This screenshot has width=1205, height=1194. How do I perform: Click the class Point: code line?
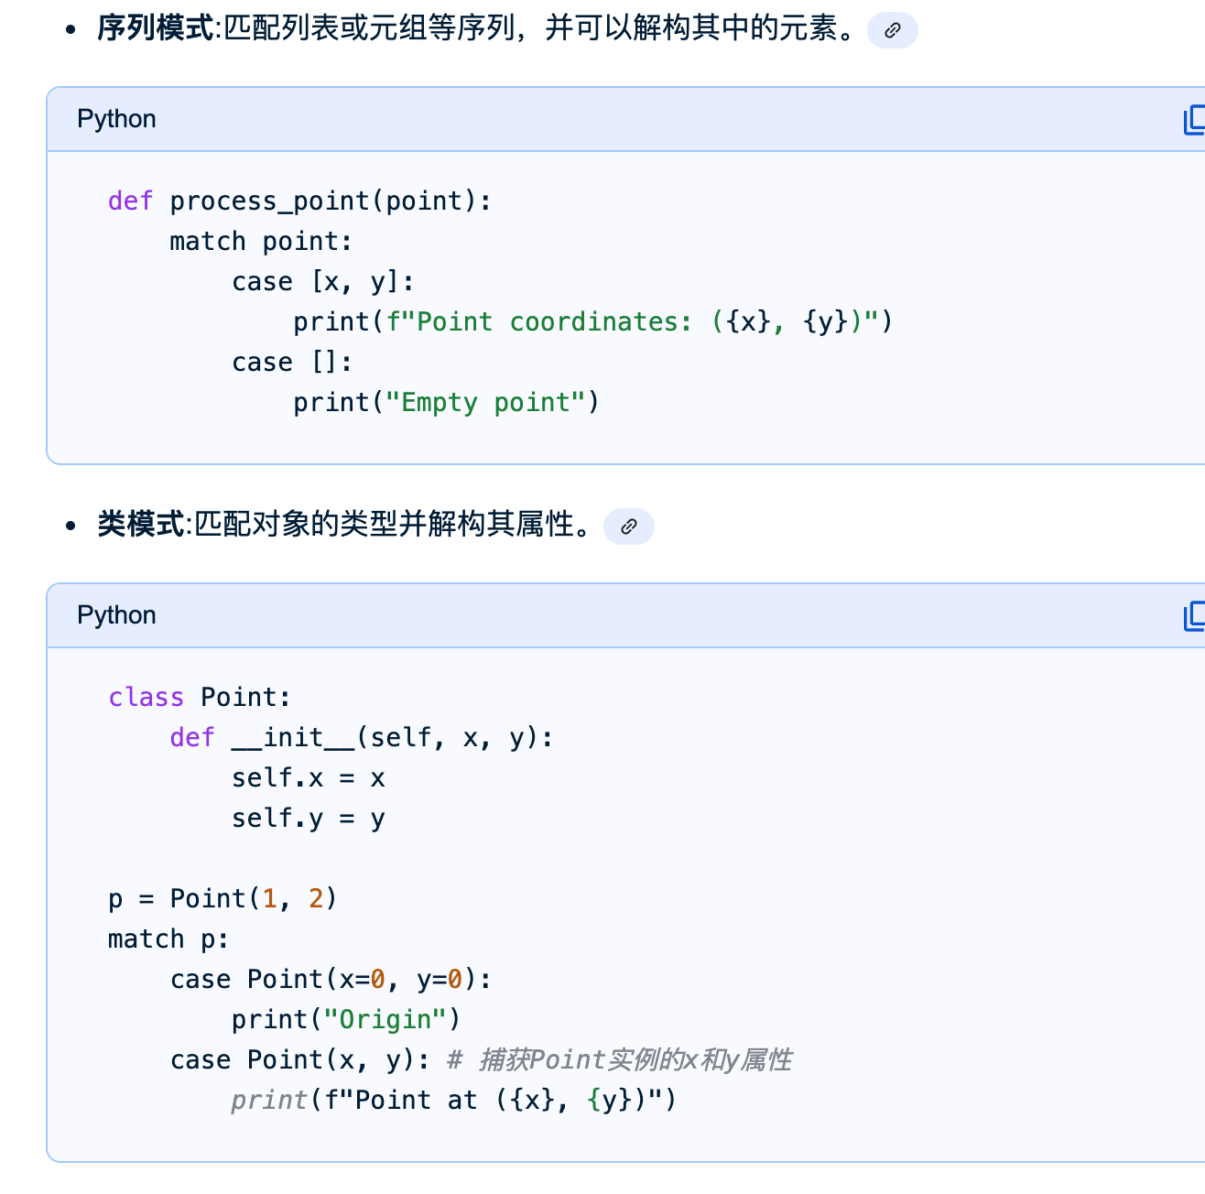tap(199, 698)
